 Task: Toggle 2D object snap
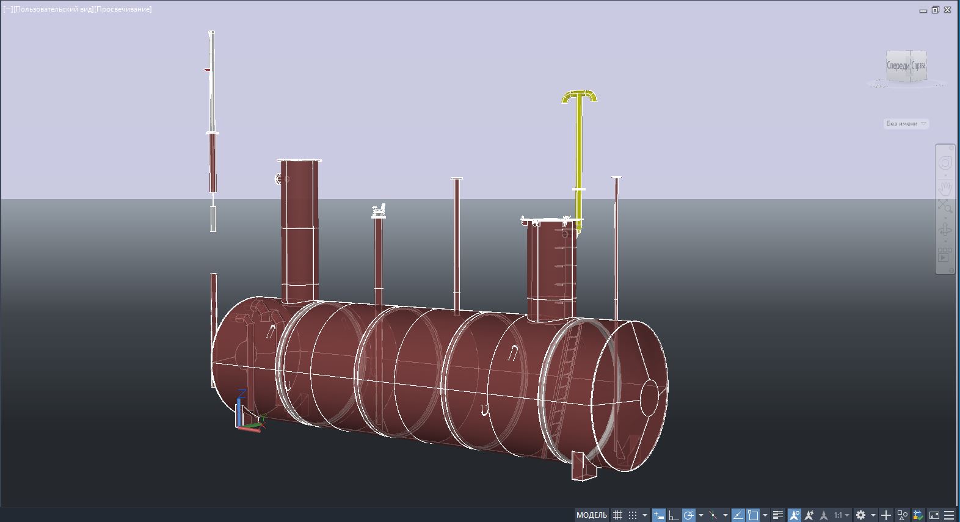753,515
